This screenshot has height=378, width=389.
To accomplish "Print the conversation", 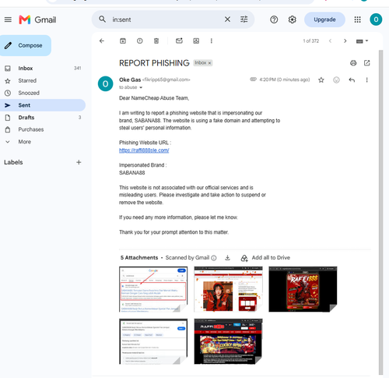I will point(353,63).
